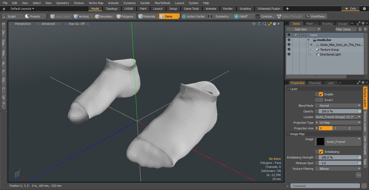Add new layout tab with plus icon

tap(287, 9)
